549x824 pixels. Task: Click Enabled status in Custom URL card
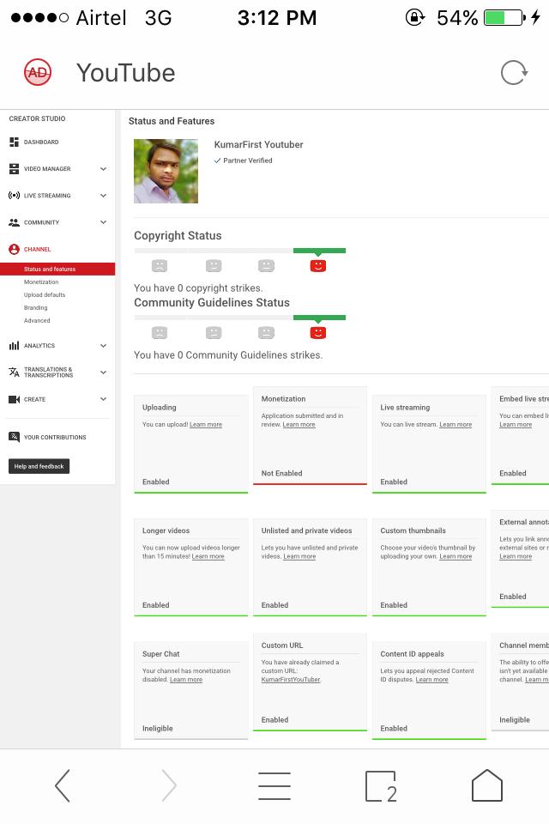pos(274,720)
